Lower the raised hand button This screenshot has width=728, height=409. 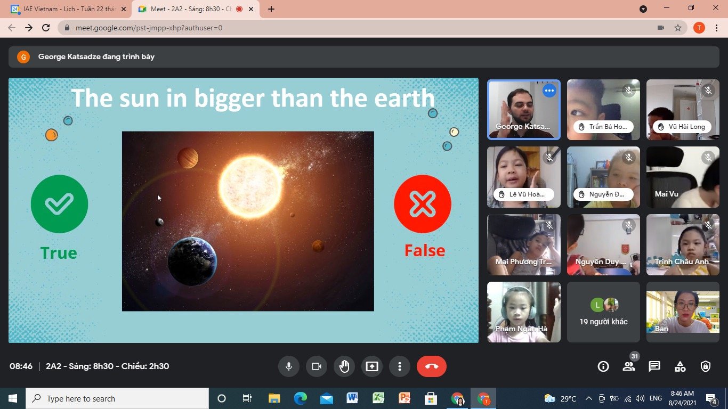(x=344, y=366)
